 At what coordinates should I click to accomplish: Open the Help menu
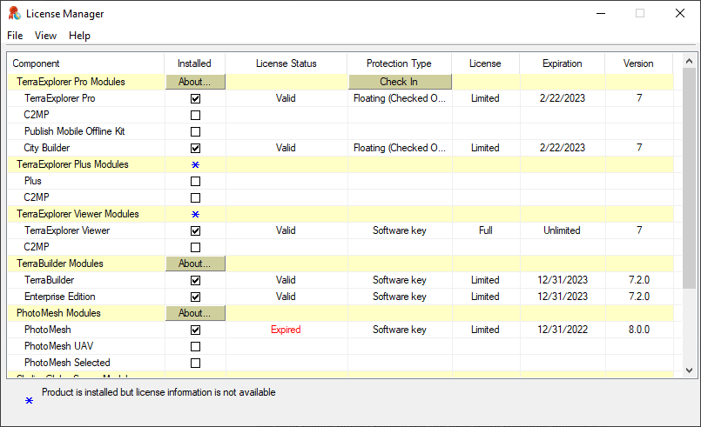pos(79,36)
